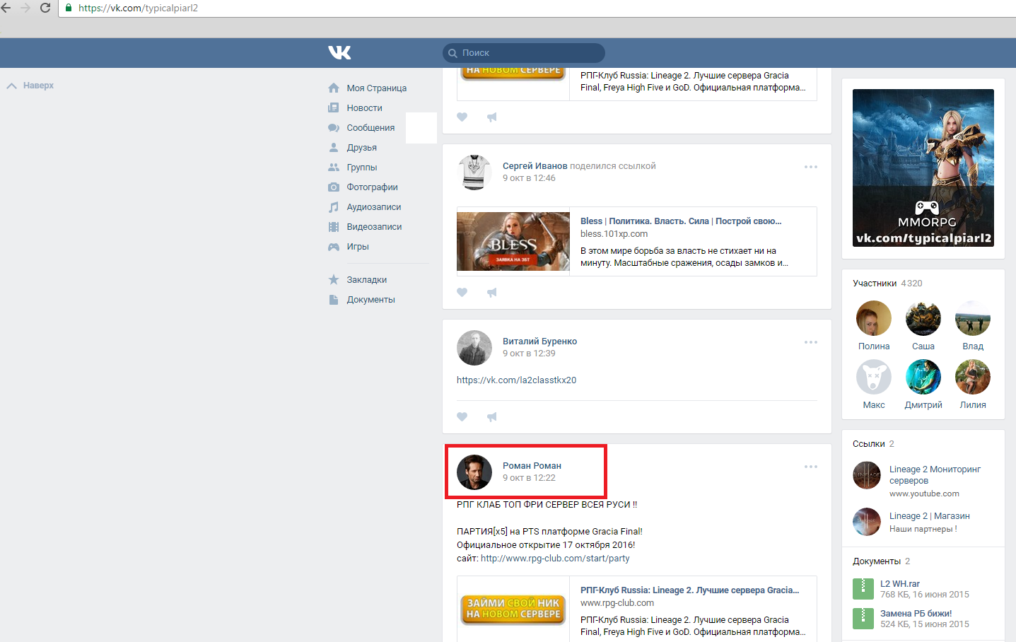Click the music note icon beside Аудиозаписи
Image resolution: width=1016 pixels, height=642 pixels.
(334, 207)
